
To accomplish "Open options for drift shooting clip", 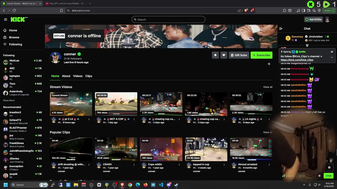I will (89, 165).
